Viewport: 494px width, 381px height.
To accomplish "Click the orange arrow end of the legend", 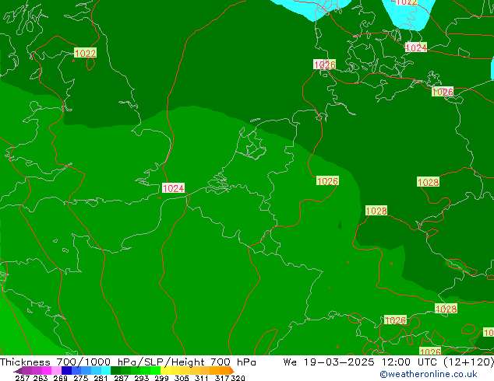I will click(232, 371).
